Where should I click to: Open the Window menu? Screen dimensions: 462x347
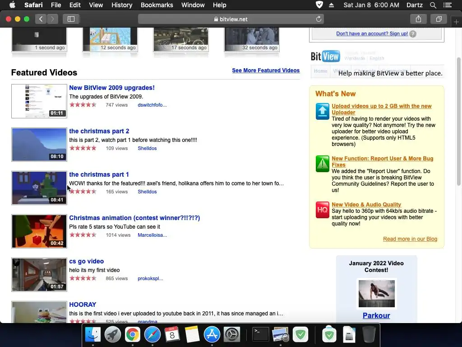coord(193,5)
